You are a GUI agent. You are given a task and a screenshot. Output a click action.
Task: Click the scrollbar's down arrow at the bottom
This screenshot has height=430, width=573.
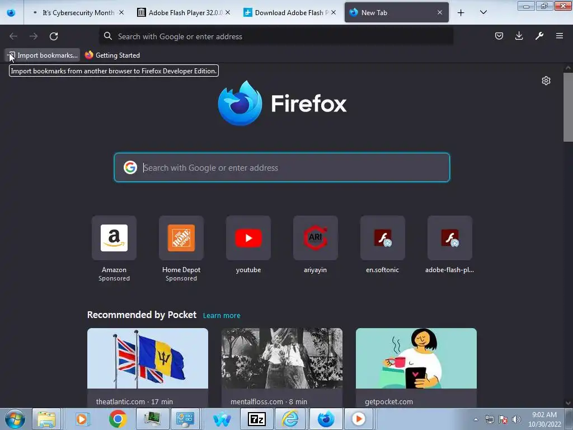(568, 403)
